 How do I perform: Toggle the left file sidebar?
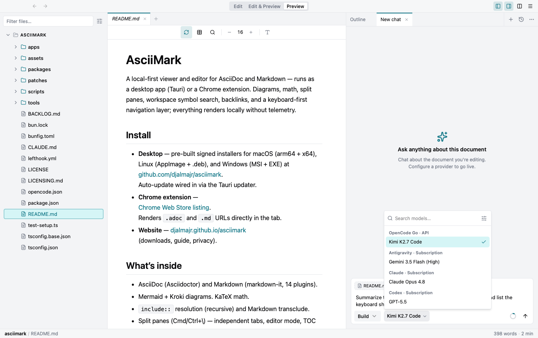pos(498,6)
